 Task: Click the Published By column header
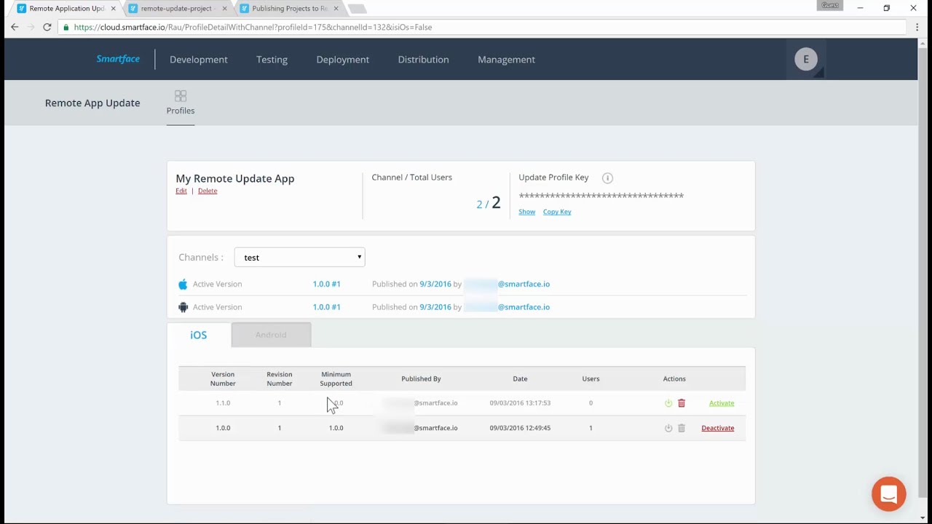coord(421,378)
